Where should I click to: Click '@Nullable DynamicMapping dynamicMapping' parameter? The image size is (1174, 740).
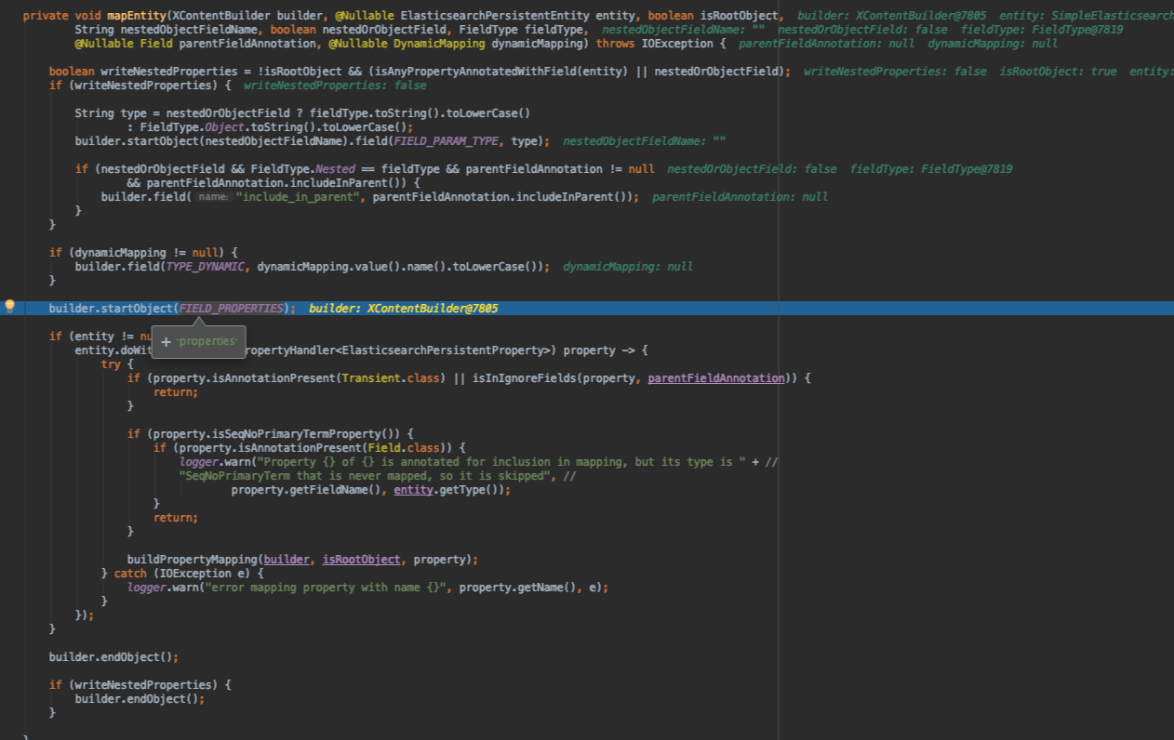pyautogui.click(x=458, y=44)
